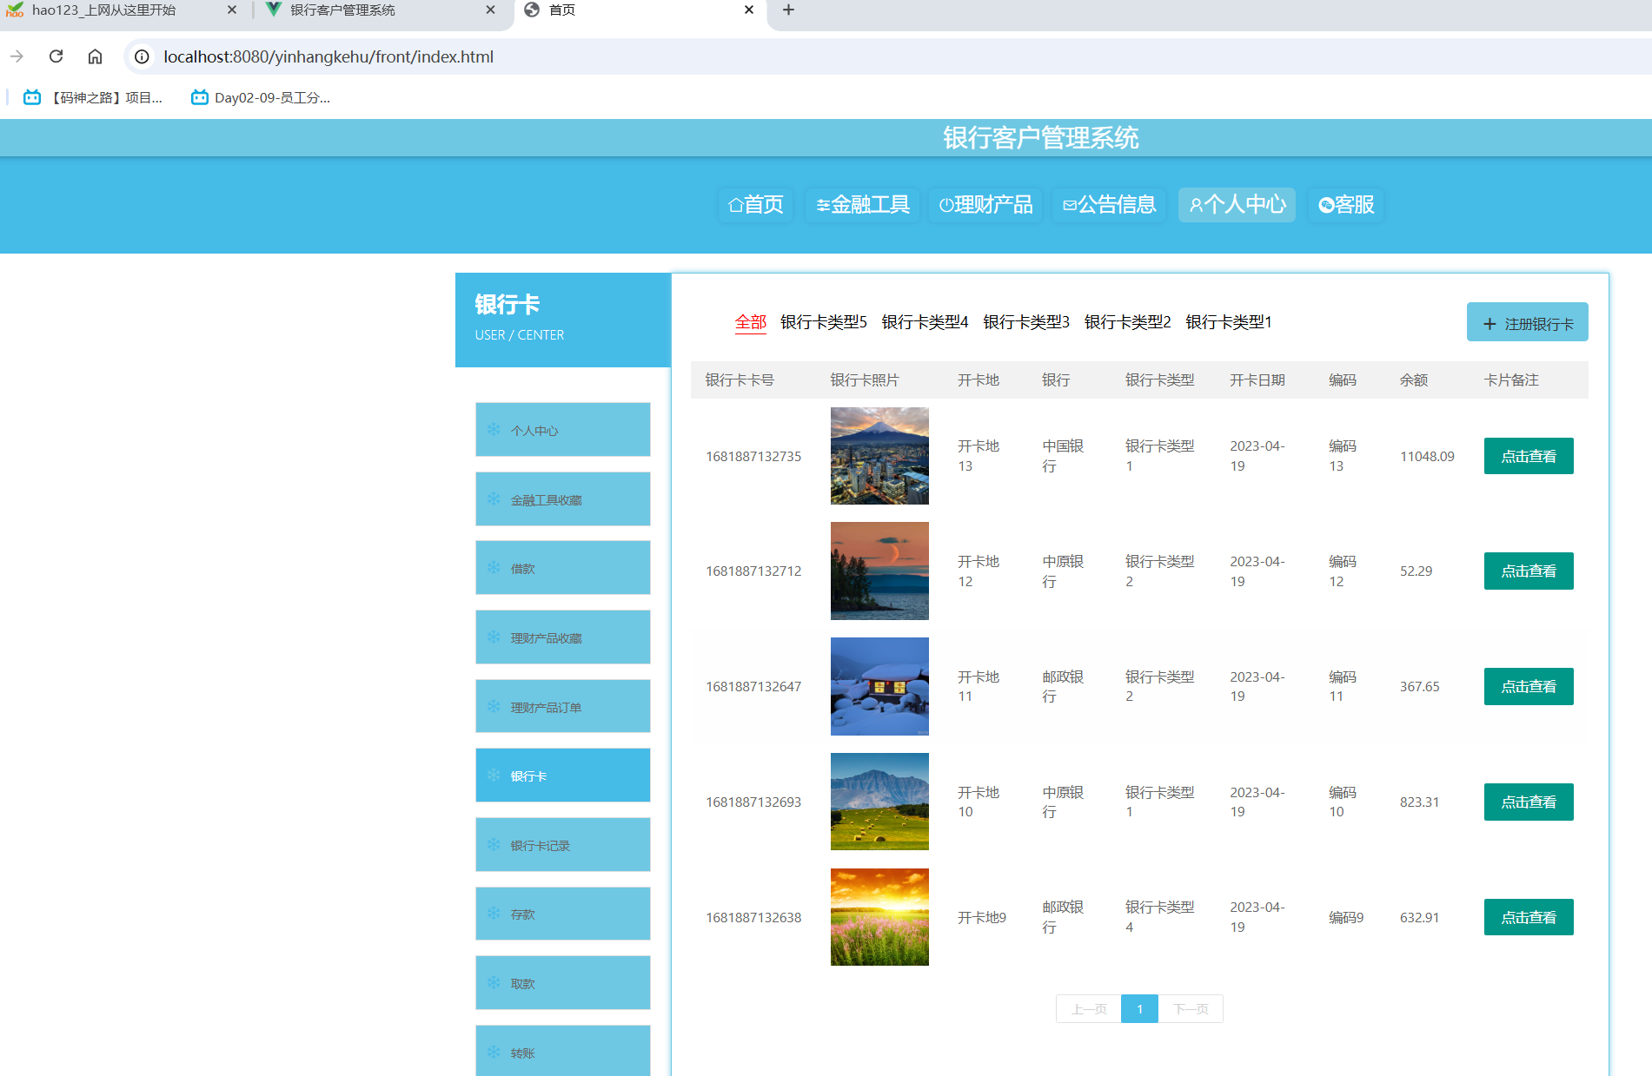
Task: Open 【码神之路】项目 bookmark
Action: tap(93, 97)
